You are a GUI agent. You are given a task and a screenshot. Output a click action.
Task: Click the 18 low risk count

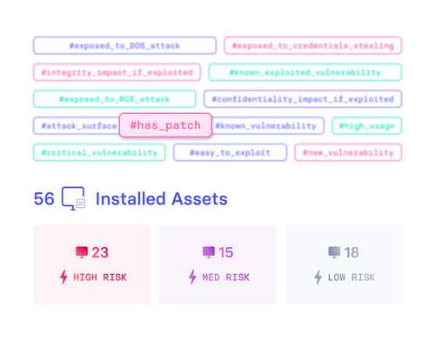tap(351, 252)
